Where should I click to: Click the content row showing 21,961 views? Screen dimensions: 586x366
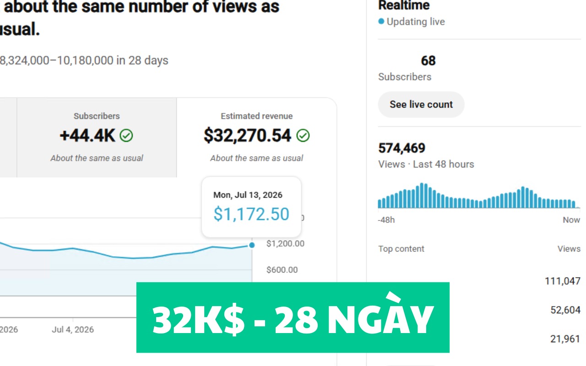(x=479, y=339)
